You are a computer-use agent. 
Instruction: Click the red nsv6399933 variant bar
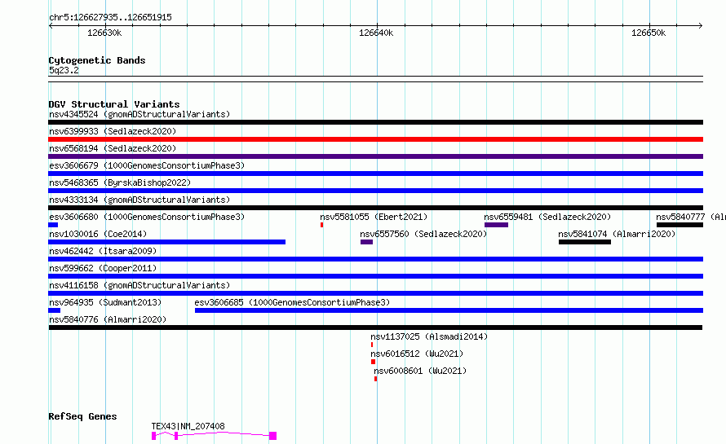(x=375, y=139)
